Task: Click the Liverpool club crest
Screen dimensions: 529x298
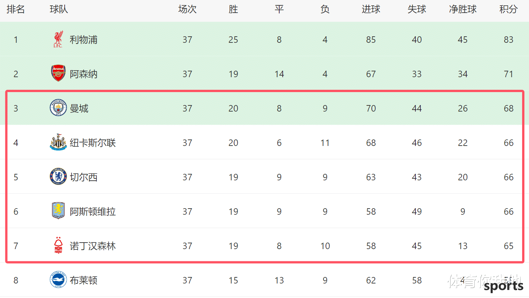Action: tap(58, 39)
